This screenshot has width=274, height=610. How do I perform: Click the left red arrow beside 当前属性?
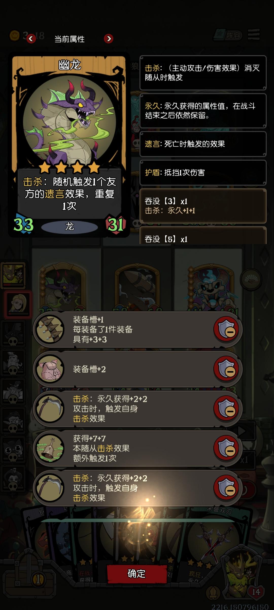click(31, 39)
